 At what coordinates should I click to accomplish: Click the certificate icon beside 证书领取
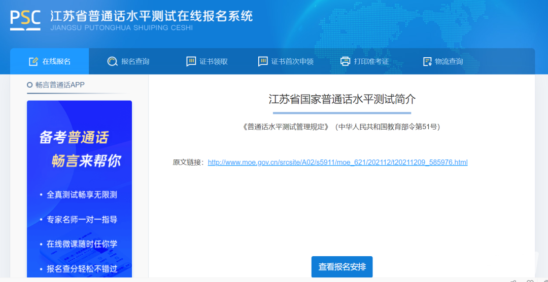click(191, 62)
